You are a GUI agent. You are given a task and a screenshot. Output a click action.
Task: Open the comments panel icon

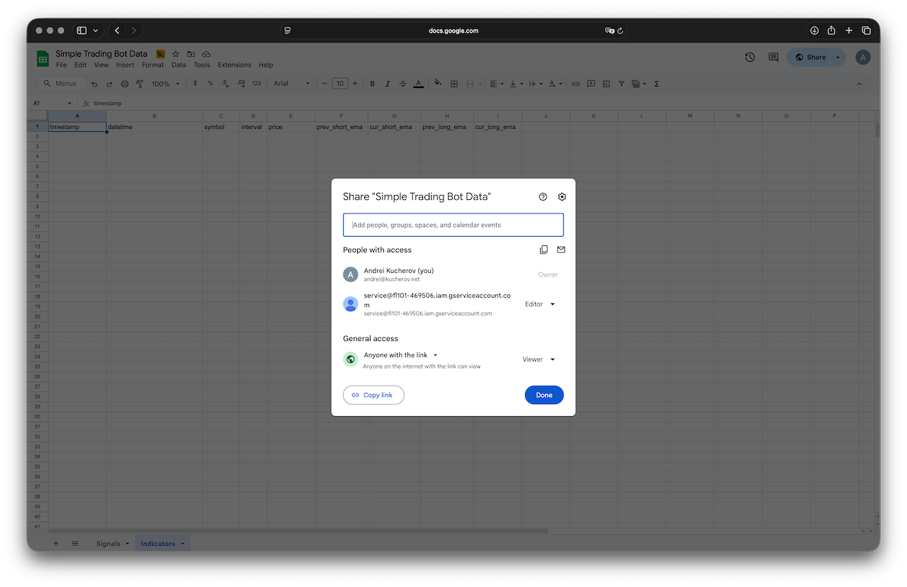point(773,57)
